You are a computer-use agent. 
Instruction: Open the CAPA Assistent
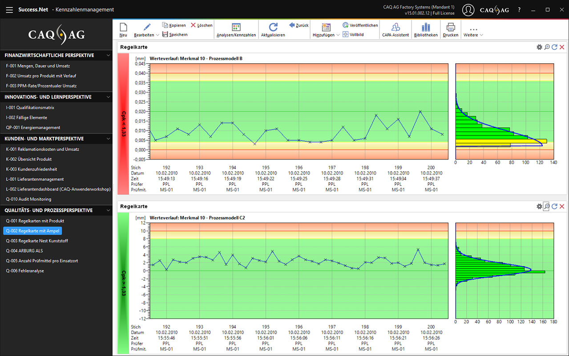tap(395, 28)
